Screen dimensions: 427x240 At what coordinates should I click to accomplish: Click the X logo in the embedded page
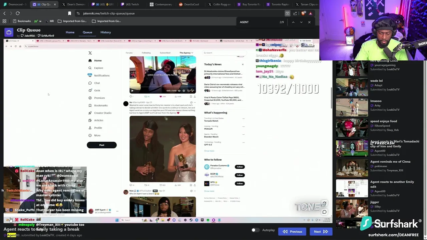coord(90,53)
